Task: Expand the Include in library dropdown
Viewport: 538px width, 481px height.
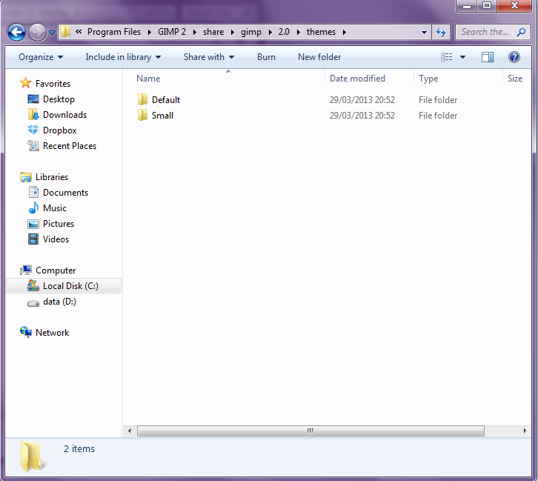Action: click(123, 57)
